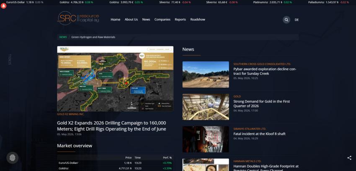Screen dimensions: 356x171
Task: Click the Price column header
Action: click(129, 157)
